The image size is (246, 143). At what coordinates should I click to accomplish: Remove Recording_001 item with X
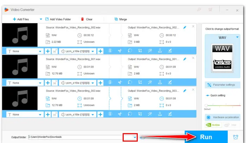[x=193, y=58]
